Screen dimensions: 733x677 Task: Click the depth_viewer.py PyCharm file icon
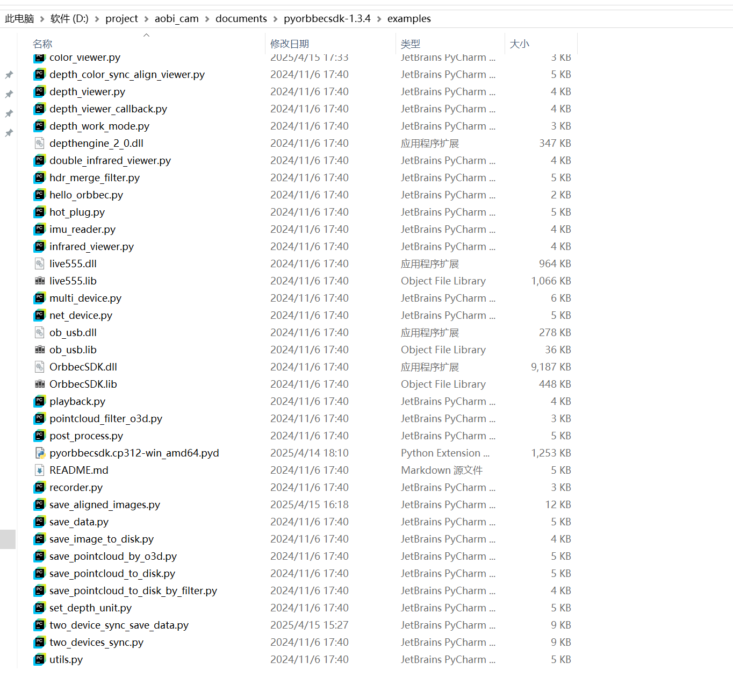[x=40, y=91]
